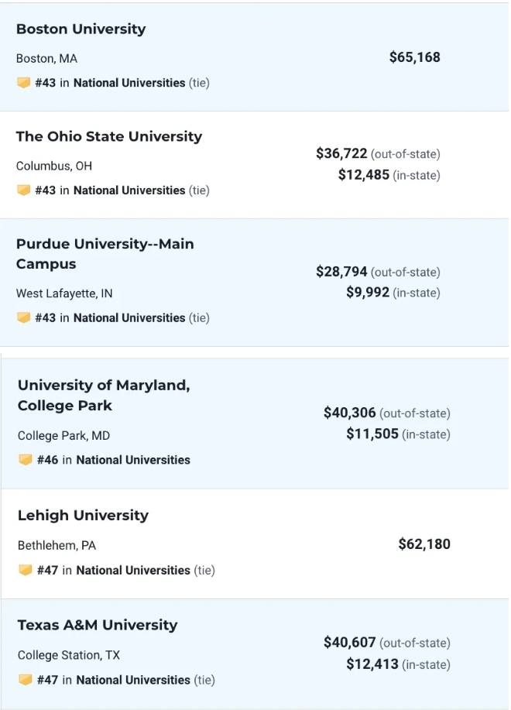Click Lehigh University's $62,180 tuition figure
This screenshot has height=710, width=511.
click(424, 544)
